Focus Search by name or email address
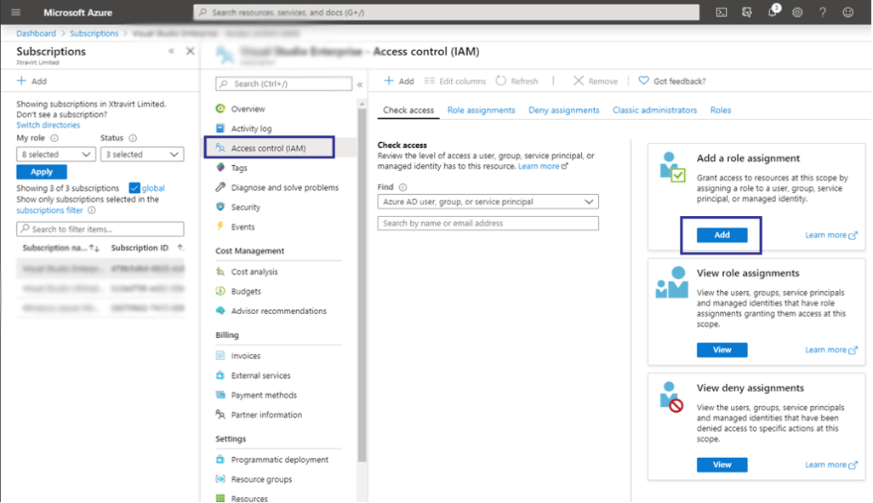Viewport: 873px width, 503px height. tap(488, 223)
